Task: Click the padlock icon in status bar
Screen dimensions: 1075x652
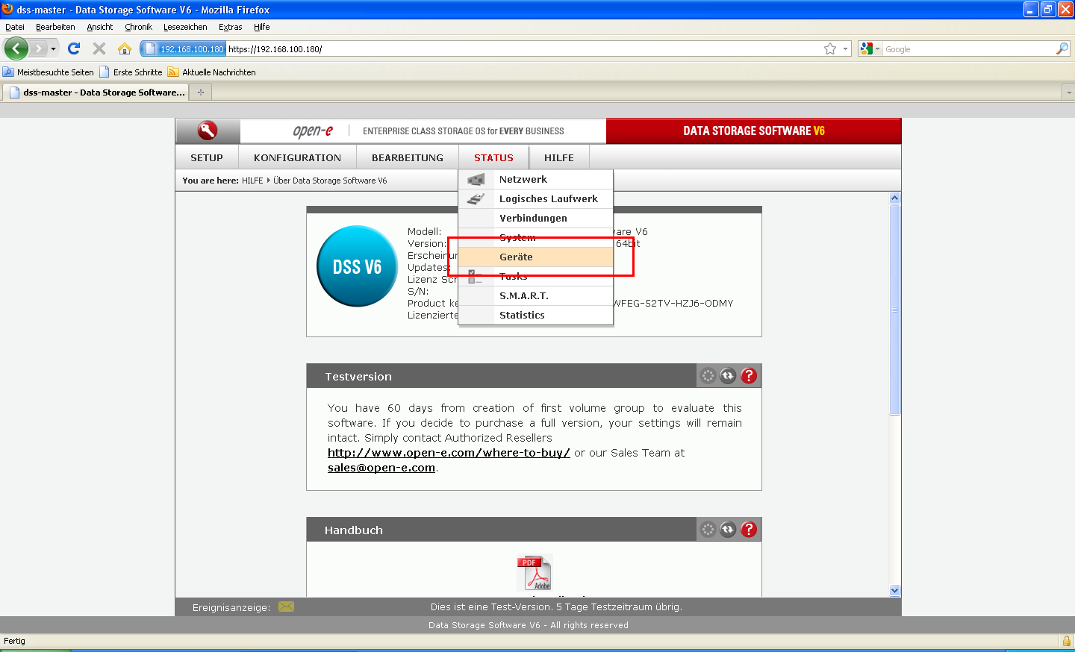Action: (x=1066, y=641)
